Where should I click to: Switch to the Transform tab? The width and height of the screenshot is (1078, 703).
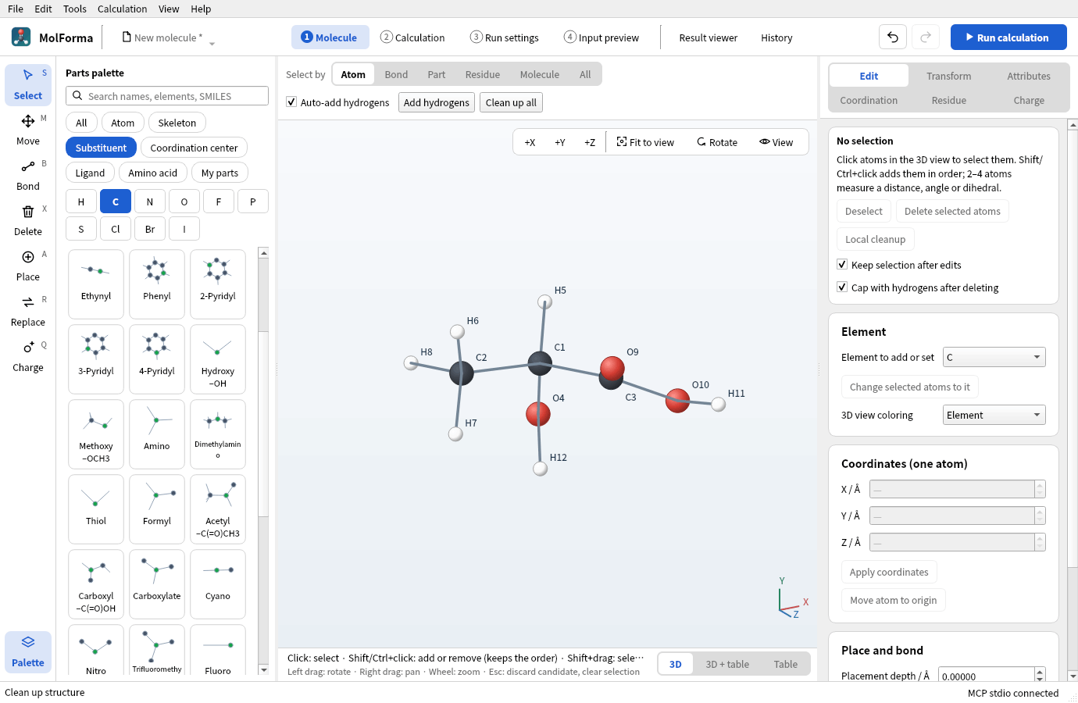tap(949, 76)
